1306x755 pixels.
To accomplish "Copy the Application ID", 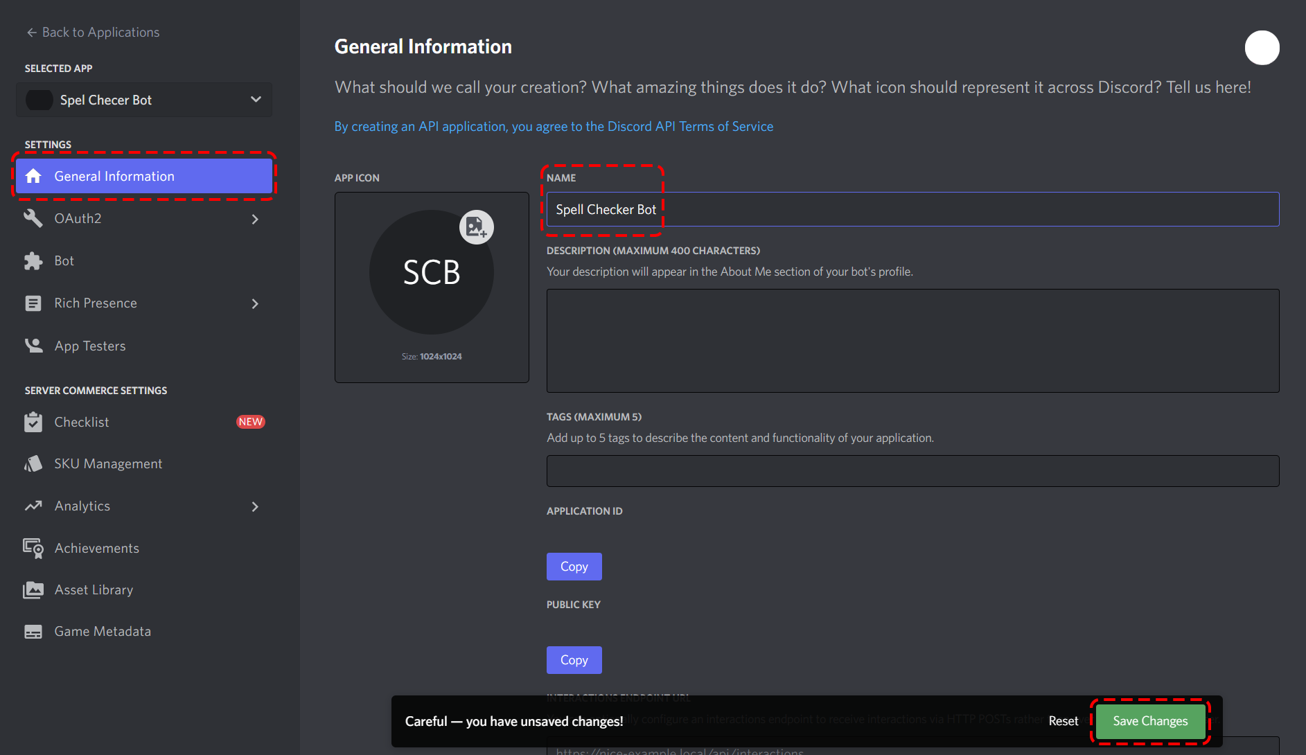I will click(x=574, y=566).
